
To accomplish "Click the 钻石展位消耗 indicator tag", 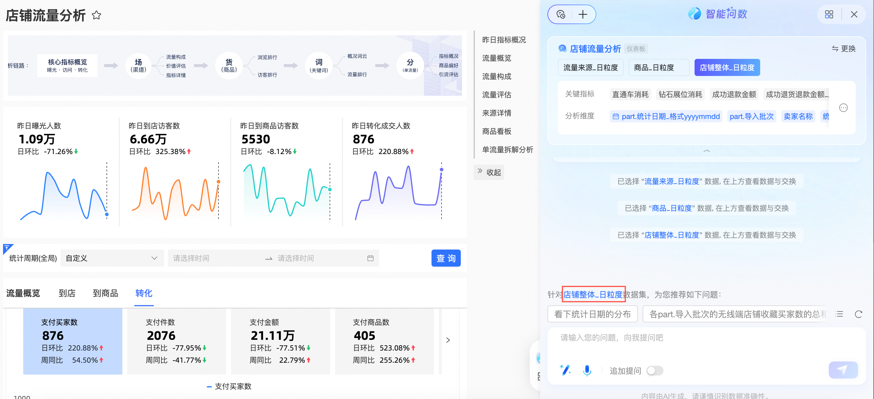I will coord(680,94).
